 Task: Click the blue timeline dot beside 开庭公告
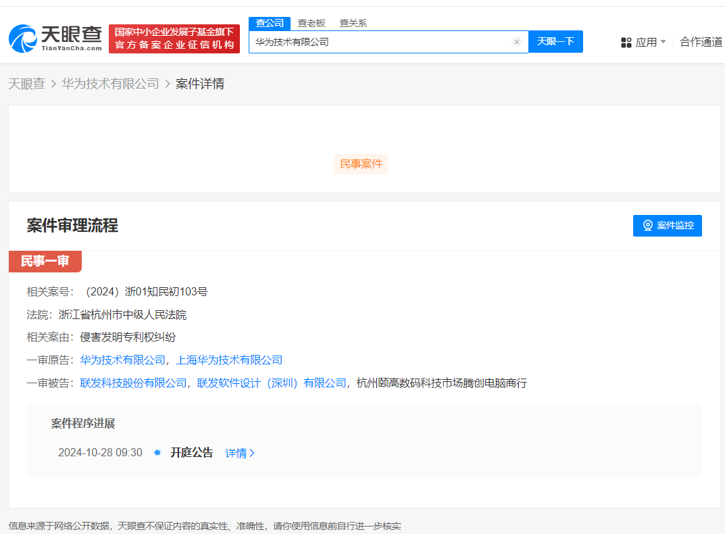pos(157,453)
